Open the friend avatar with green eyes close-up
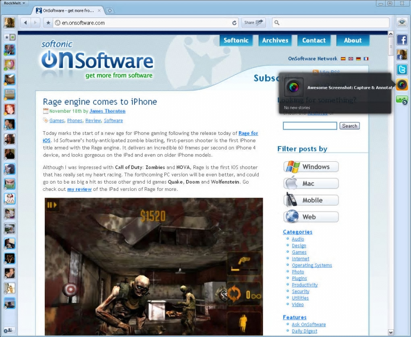The width and height of the screenshot is (411, 337). 9,184
